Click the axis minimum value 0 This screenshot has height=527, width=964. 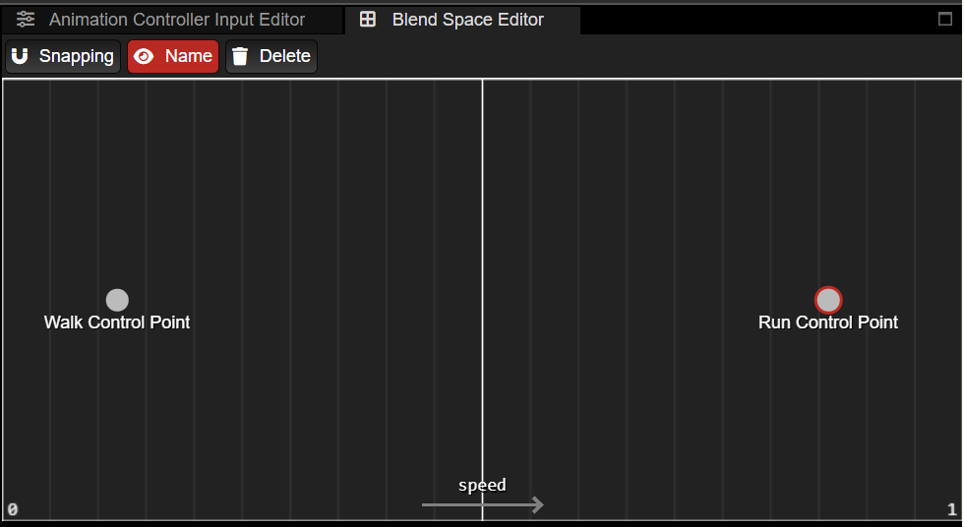coord(13,509)
